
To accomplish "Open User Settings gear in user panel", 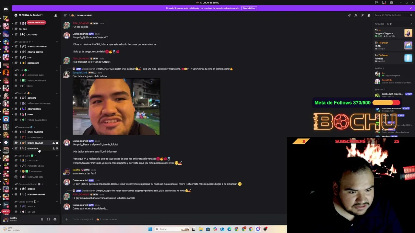I will click(x=55, y=219).
